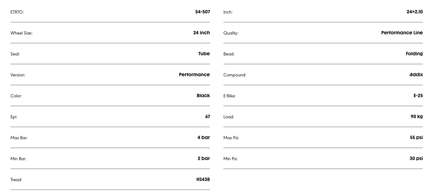Select the Max Bar value 4 bar

point(204,137)
